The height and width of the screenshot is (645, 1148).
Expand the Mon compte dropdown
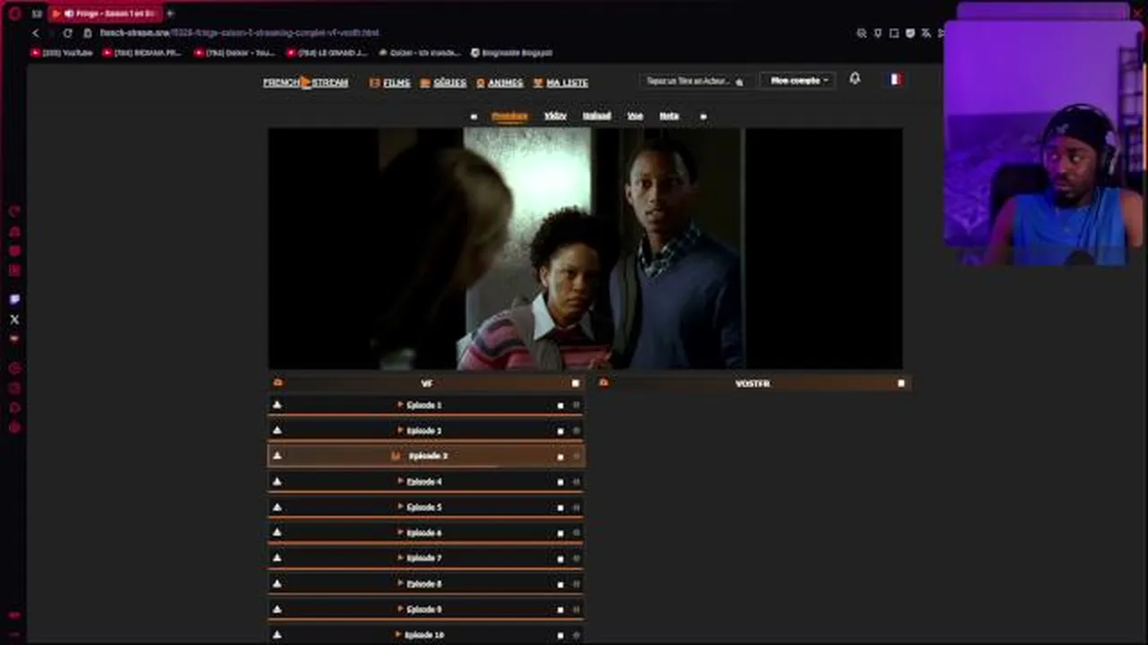[x=797, y=81]
